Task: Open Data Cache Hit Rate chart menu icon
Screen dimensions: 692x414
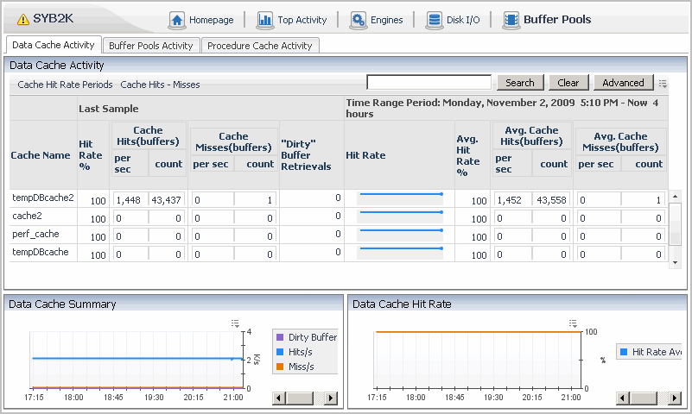Action: point(572,323)
